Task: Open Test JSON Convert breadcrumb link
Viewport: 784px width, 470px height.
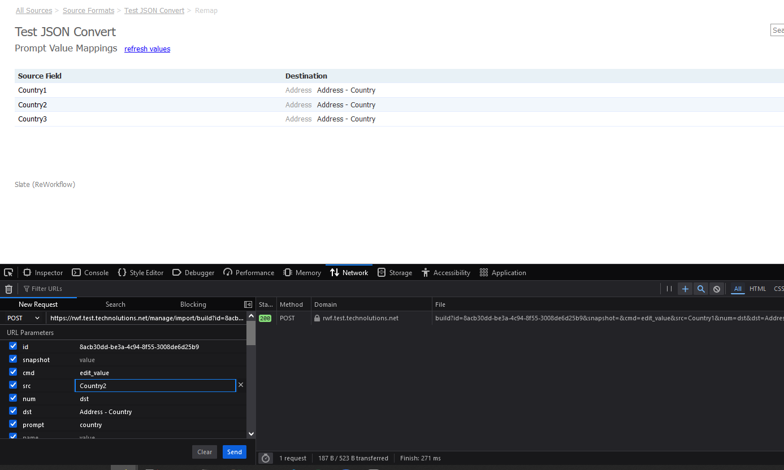Action: [x=154, y=11]
